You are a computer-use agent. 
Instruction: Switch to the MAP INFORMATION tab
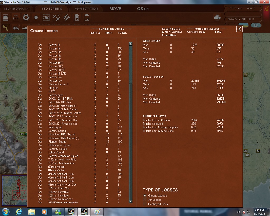click(x=17, y=9)
